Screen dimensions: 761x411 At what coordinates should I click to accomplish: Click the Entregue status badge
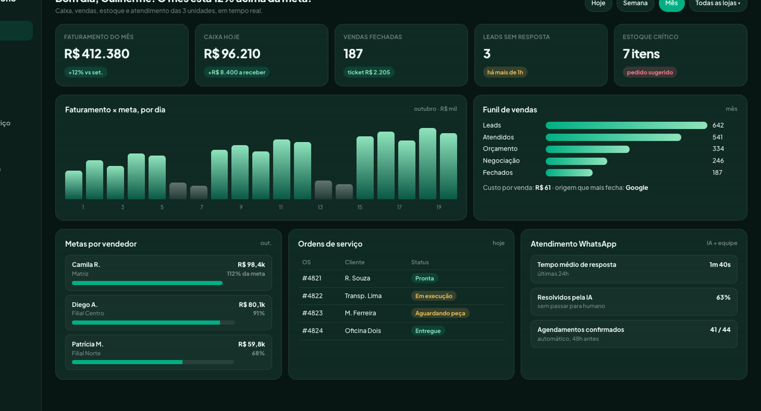tap(428, 331)
